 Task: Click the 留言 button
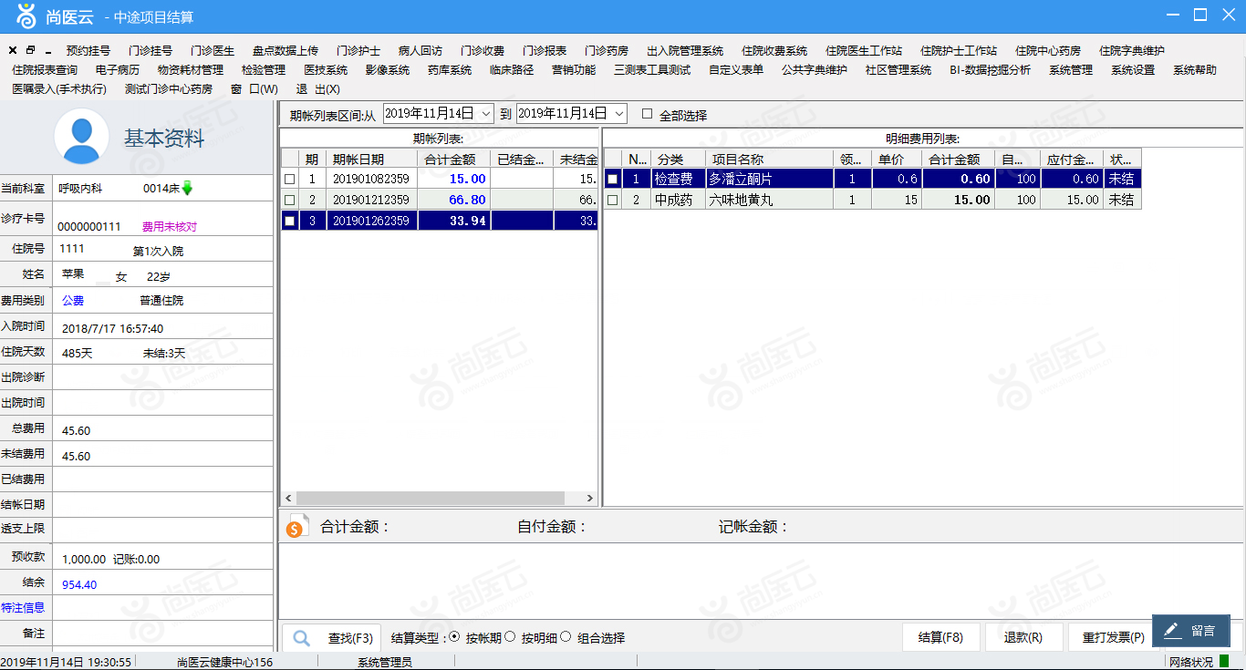pyautogui.click(x=1190, y=631)
